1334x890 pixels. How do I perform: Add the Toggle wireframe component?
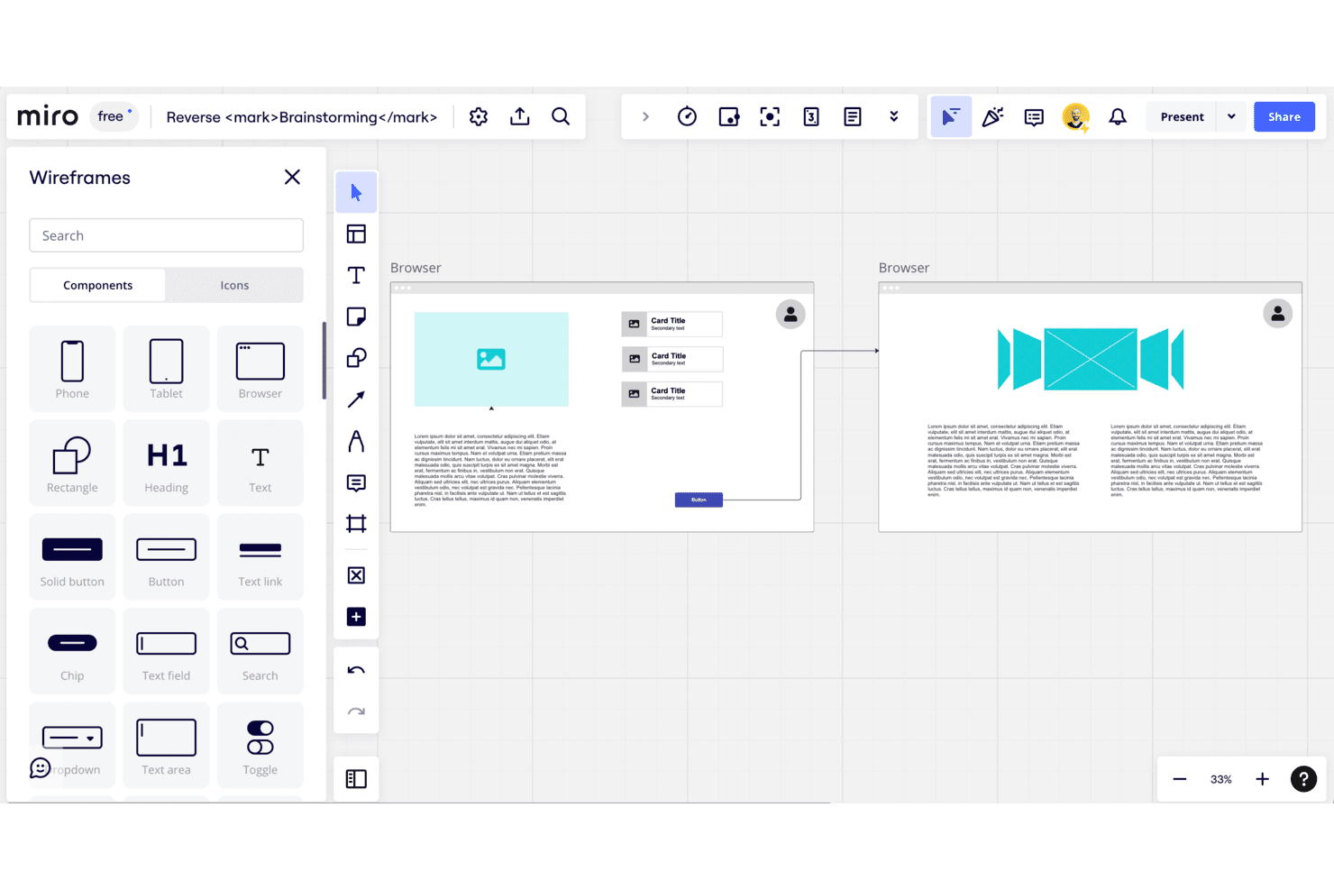click(x=260, y=745)
